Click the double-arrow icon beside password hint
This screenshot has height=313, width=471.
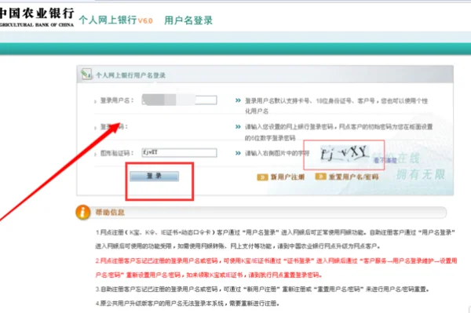(x=238, y=126)
